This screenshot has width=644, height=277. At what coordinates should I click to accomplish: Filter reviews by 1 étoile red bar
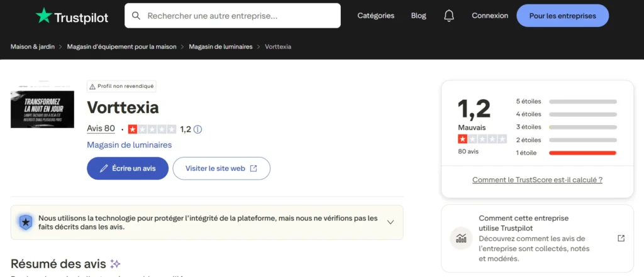tap(583, 153)
